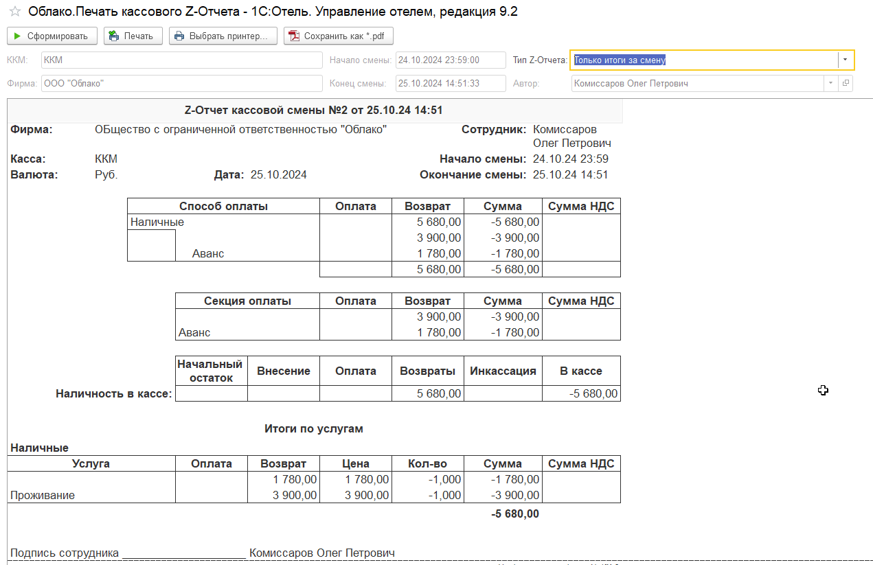Click the Услуга column header
873x565 pixels.
coord(91,463)
